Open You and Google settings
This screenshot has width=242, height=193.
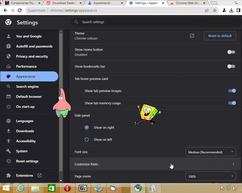29,36
